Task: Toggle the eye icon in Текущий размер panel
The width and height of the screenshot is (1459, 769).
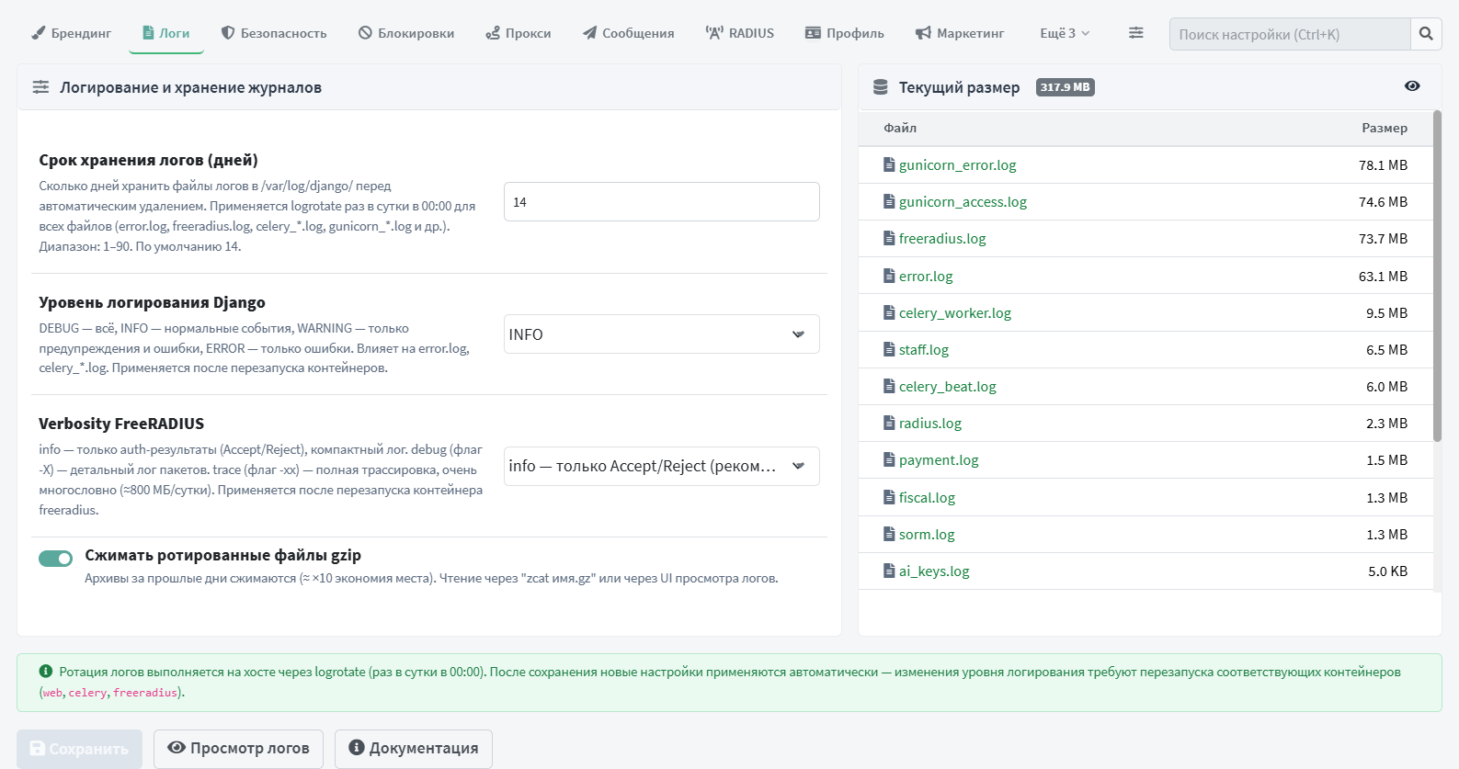Action: [1412, 86]
